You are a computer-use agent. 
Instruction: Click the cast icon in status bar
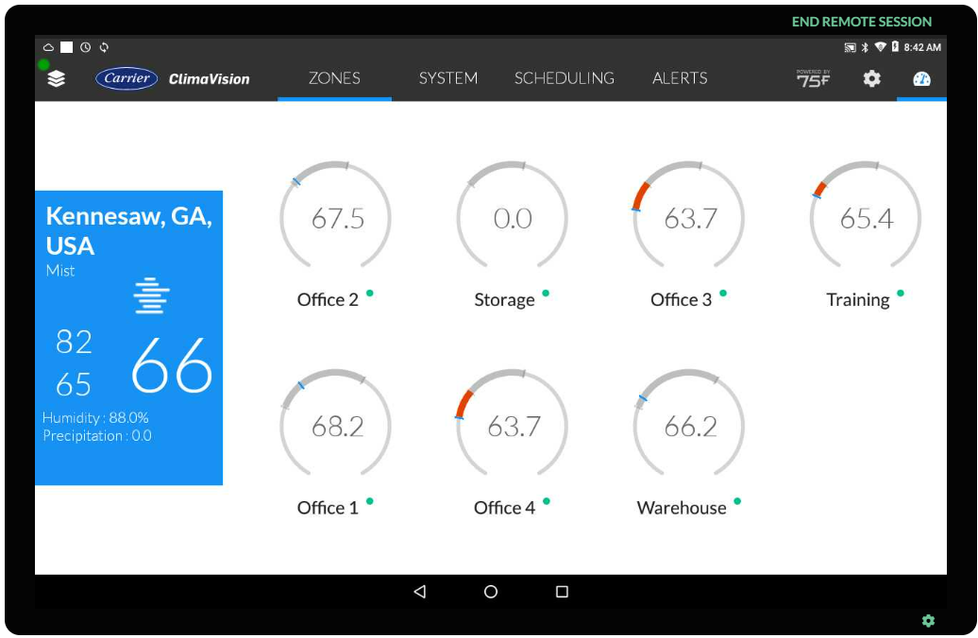(x=850, y=47)
